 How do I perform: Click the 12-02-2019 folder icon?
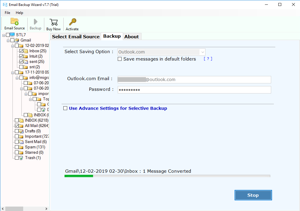pyautogui.click(x=21, y=46)
